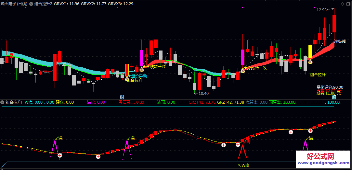Click the ⊕ marker next to 青 label
This screenshot has width=352, height=170.
pyautogui.click(x=238, y=144)
